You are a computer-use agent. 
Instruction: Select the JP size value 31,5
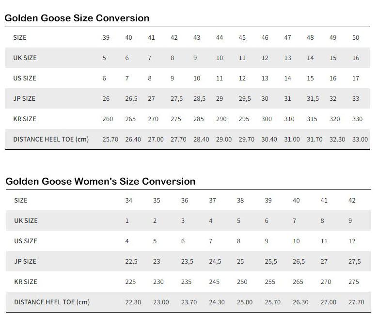[313, 98]
